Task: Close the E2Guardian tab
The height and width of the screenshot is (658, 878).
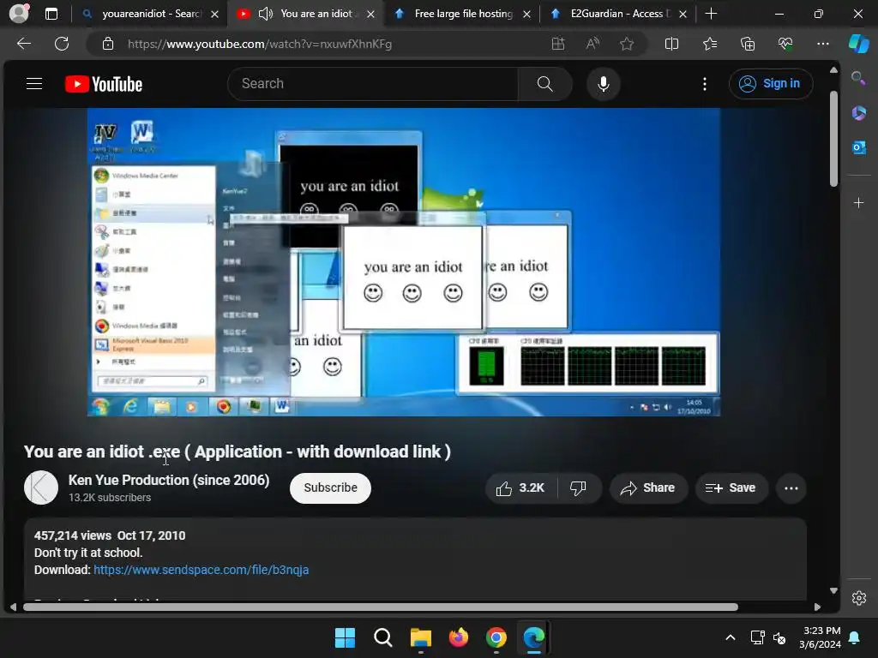Action: pos(683,14)
